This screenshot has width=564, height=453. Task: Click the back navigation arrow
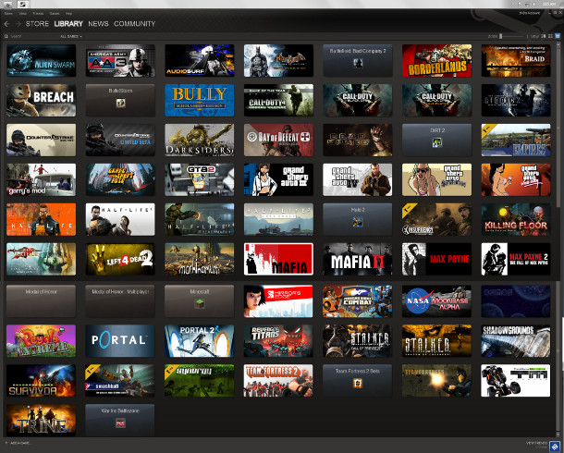point(6,23)
